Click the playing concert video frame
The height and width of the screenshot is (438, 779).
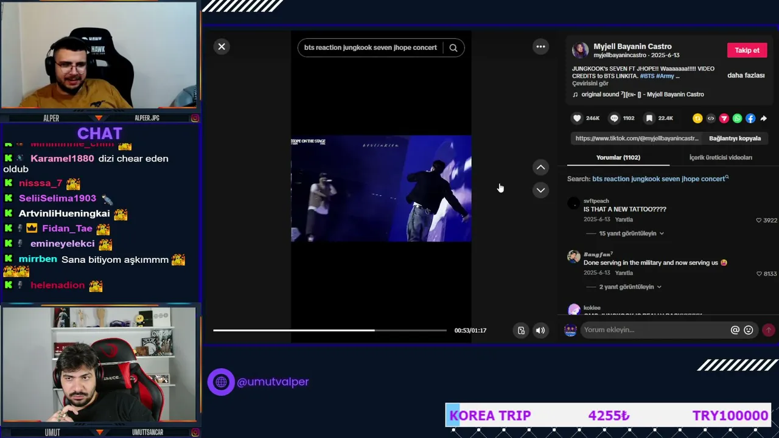(x=381, y=189)
